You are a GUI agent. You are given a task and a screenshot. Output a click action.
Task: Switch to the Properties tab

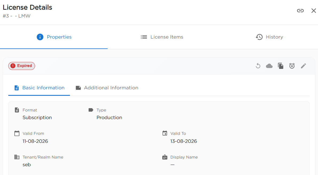click(54, 37)
